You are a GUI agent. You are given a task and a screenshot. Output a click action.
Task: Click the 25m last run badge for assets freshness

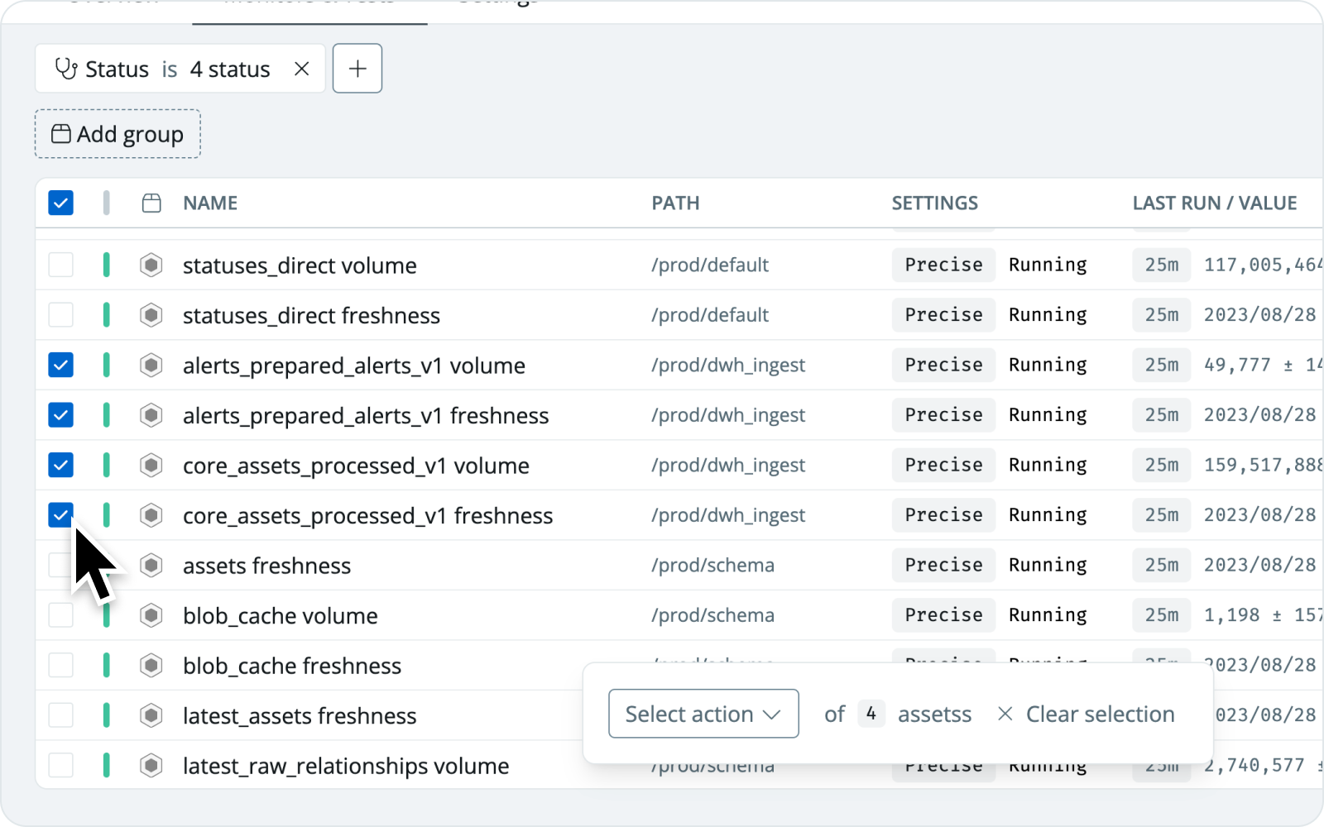coord(1161,565)
